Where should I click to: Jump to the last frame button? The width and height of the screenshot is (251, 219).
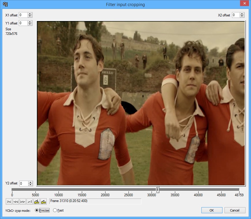click(x=30, y=201)
